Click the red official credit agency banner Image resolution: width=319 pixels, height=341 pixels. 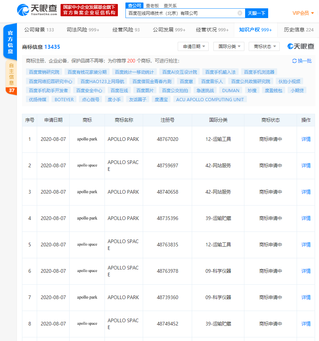(89, 10)
